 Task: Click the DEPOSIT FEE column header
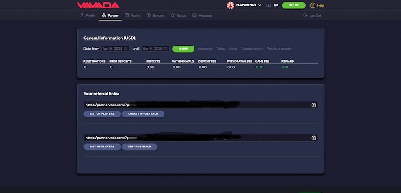pyautogui.click(x=208, y=61)
